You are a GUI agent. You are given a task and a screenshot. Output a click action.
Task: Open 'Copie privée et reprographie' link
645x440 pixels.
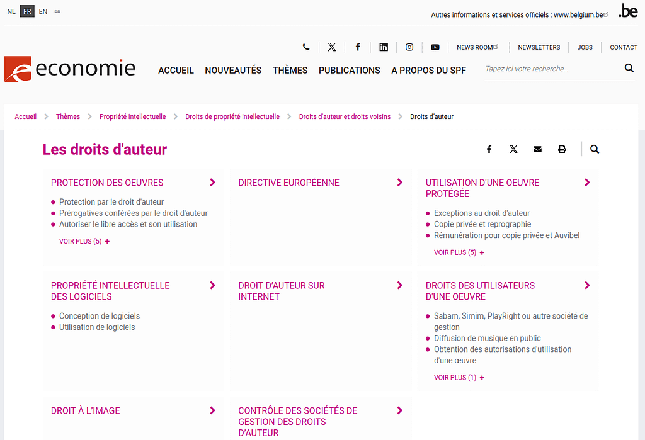tap(482, 224)
